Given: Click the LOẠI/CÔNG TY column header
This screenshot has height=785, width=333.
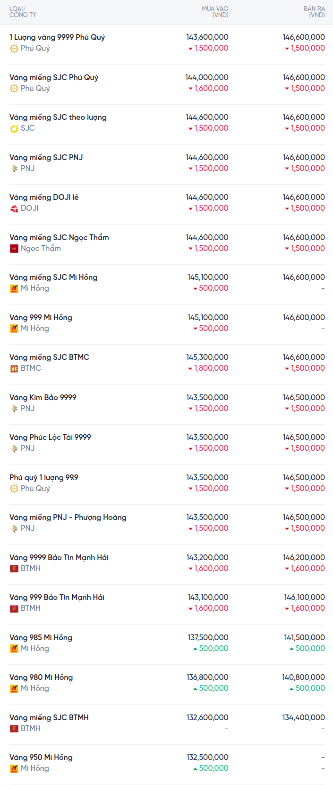Looking at the screenshot, I should [x=23, y=12].
